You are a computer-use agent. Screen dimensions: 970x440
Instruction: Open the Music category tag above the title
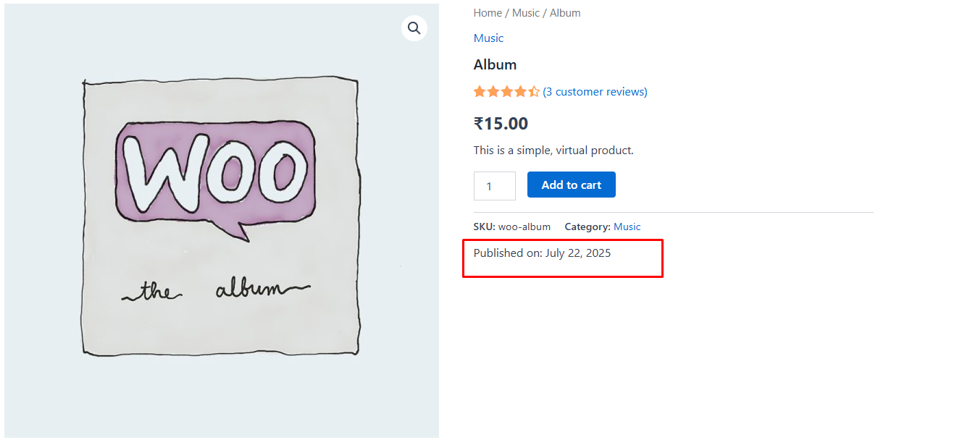(x=488, y=38)
